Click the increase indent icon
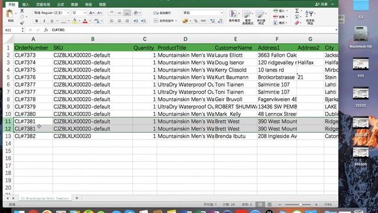Image resolution: width=378 pixels, height=213 pixels. [x=144, y=21]
